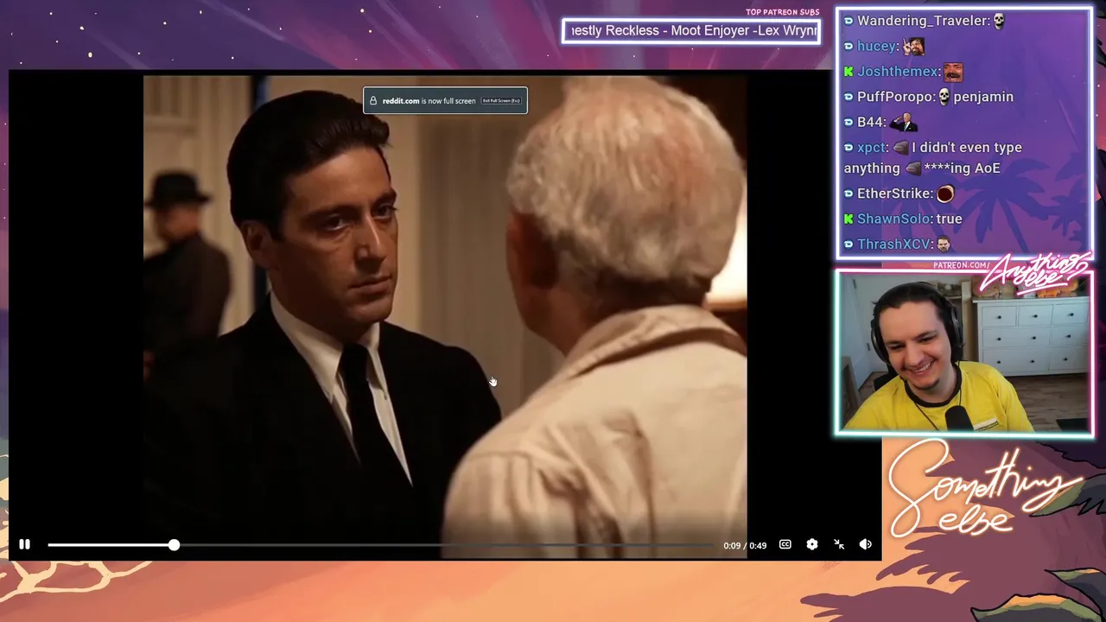Click the word penjamin in chat
The width and height of the screenshot is (1106, 622).
983,97
